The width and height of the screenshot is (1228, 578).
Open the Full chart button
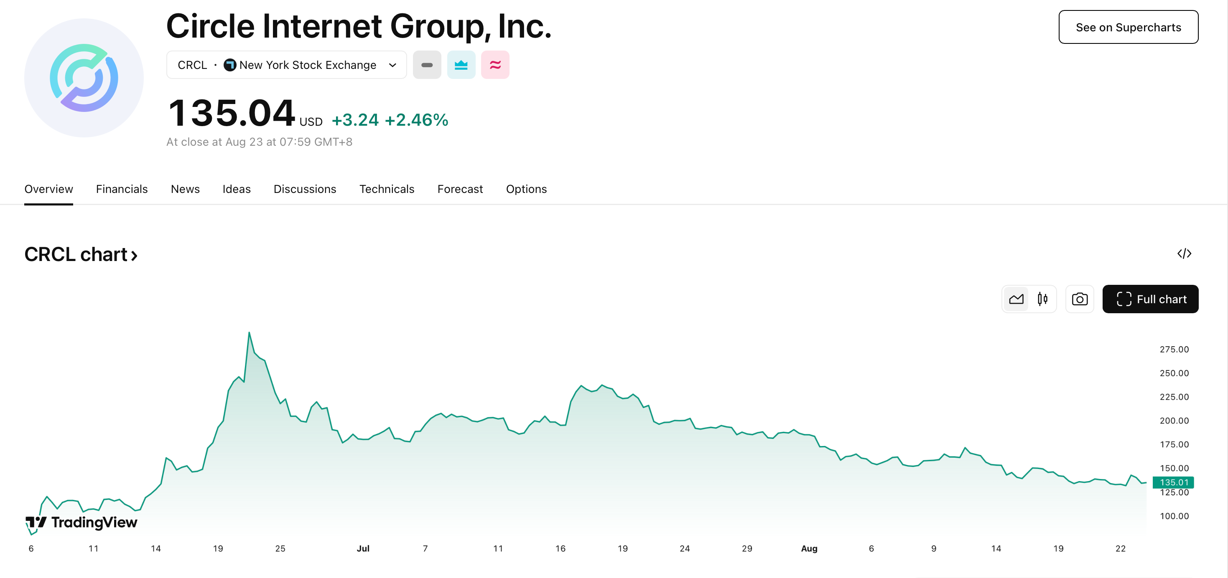click(x=1150, y=299)
